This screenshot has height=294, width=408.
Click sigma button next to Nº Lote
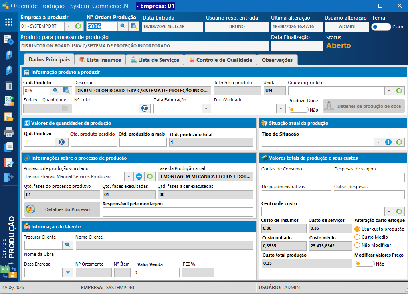[145, 108]
